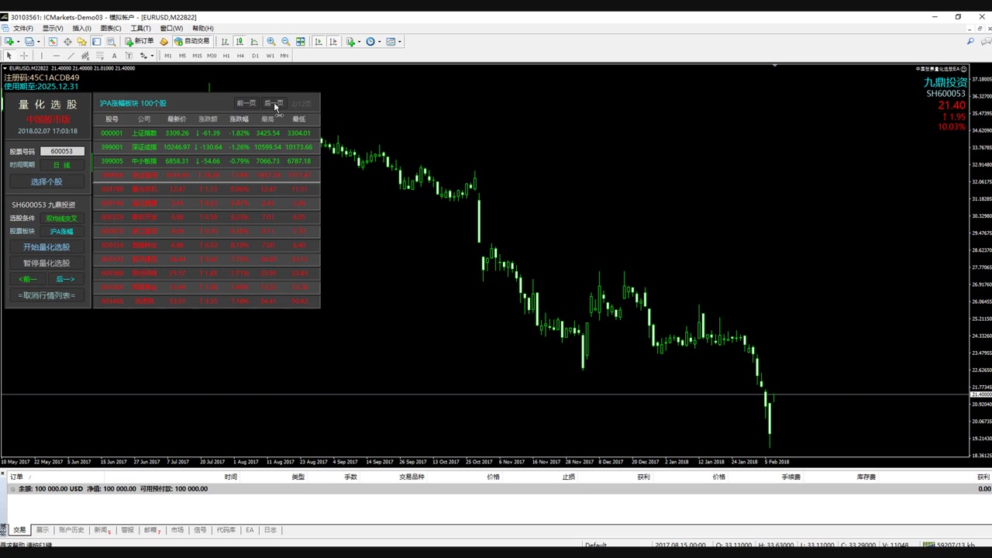Click the 暂停量化选股 button
The image size is (992, 558).
pyautogui.click(x=46, y=263)
